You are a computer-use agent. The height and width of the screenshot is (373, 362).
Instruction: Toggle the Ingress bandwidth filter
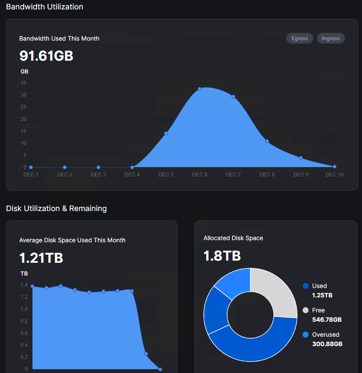(x=331, y=38)
